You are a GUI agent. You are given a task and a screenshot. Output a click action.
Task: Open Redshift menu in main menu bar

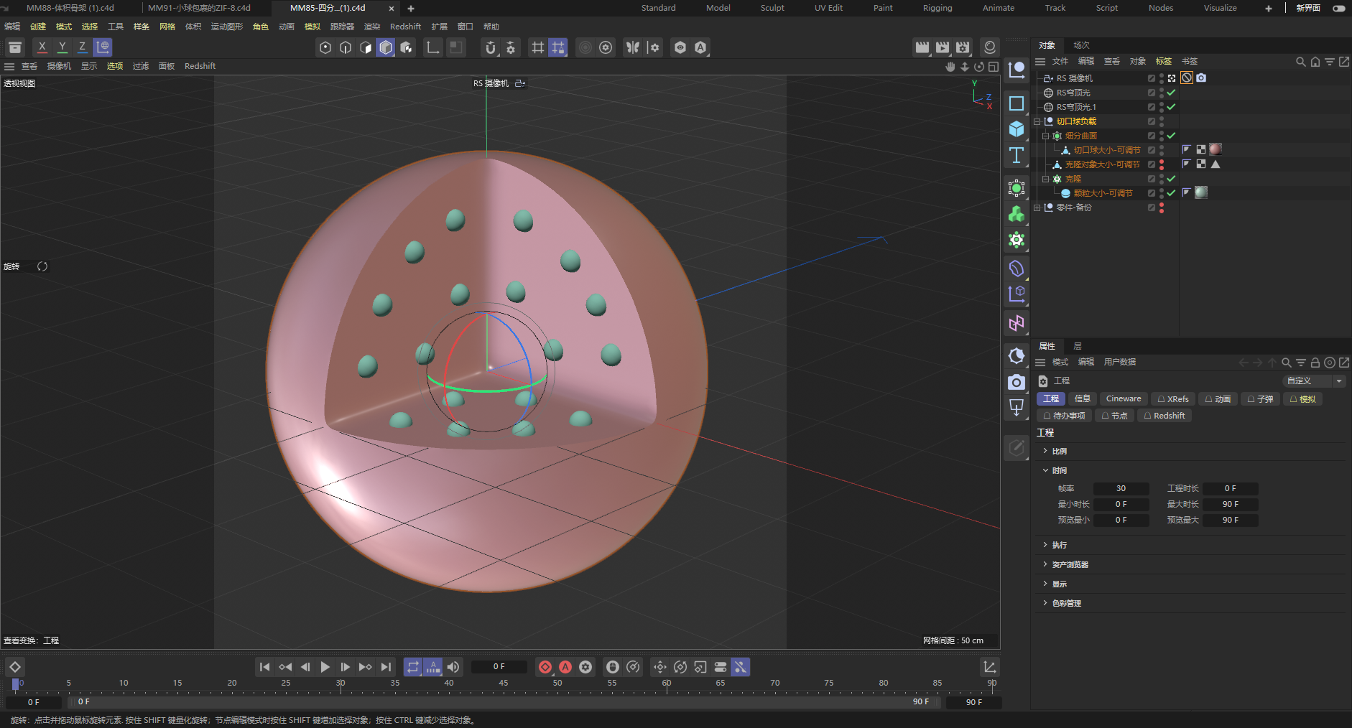click(405, 27)
